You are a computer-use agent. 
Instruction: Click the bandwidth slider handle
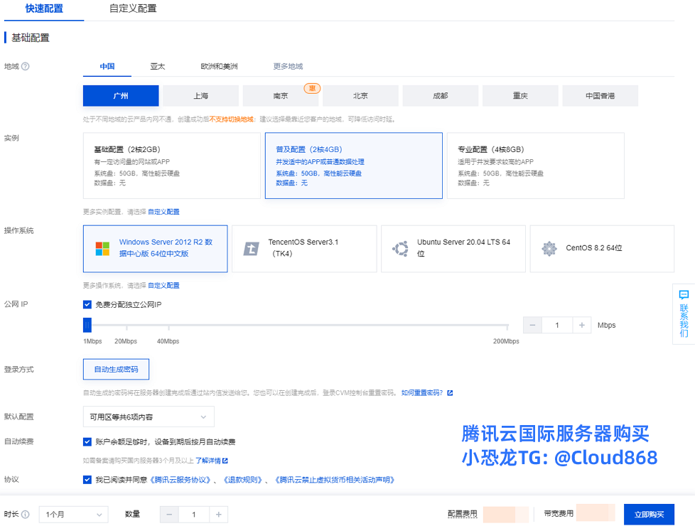pyautogui.click(x=87, y=325)
